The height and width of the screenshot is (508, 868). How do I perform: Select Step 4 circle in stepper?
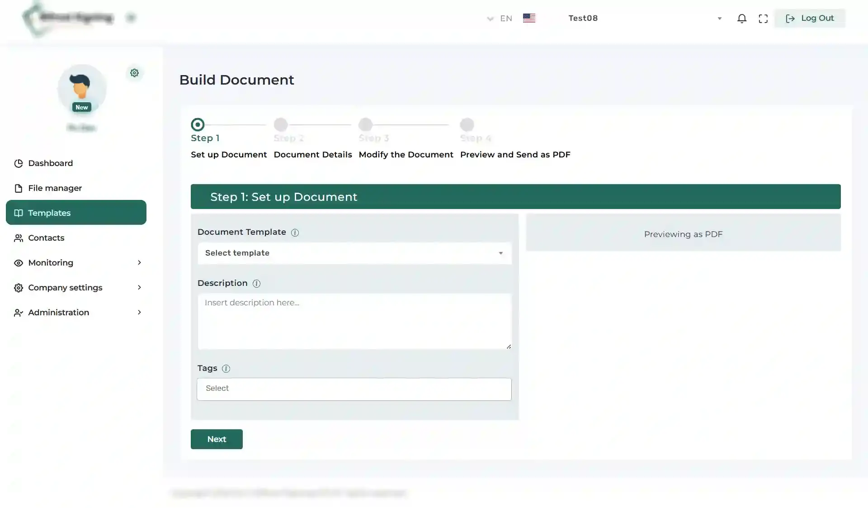[467, 124]
